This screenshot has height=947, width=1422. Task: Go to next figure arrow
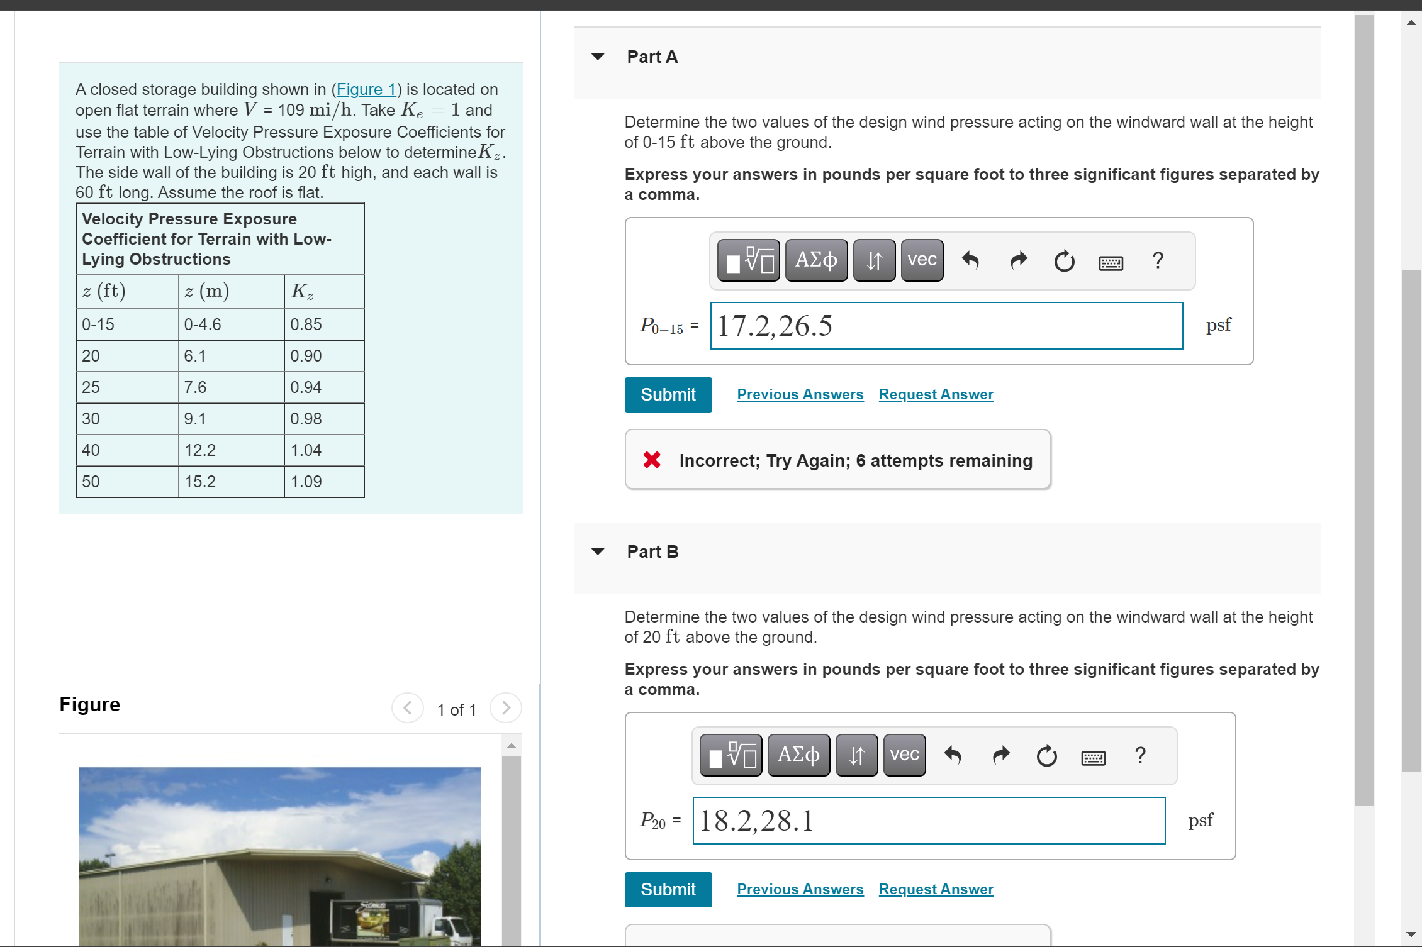[x=506, y=708]
